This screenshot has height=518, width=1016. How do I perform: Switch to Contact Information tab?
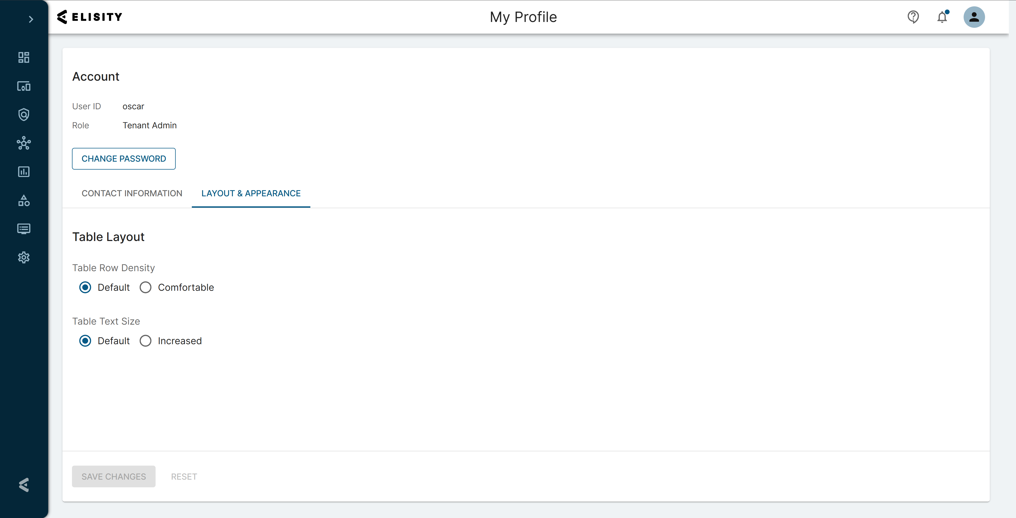pos(132,193)
